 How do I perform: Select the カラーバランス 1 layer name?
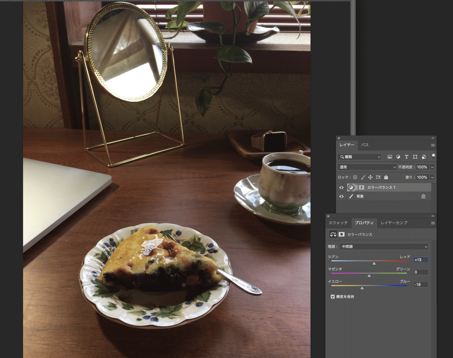click(381, 188)
